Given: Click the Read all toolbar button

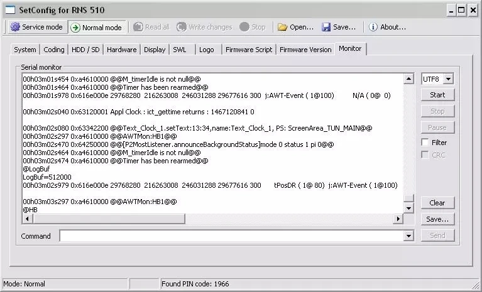Looking at the screenshot, I should [151, 27].
